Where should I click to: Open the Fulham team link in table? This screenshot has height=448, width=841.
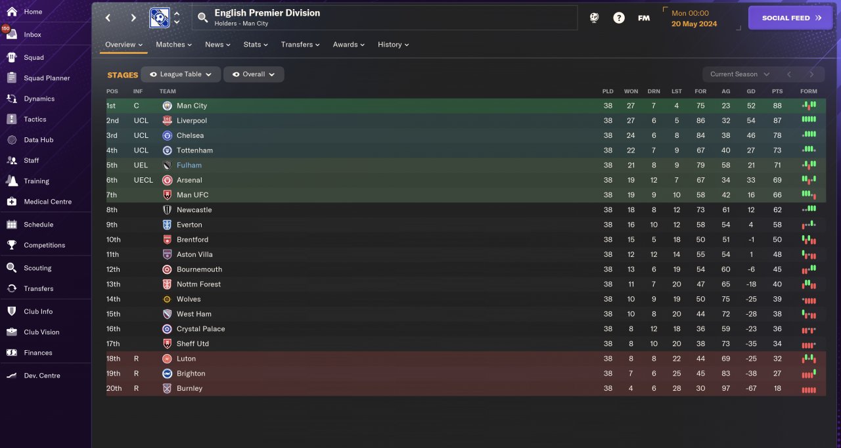pos(189,166)
